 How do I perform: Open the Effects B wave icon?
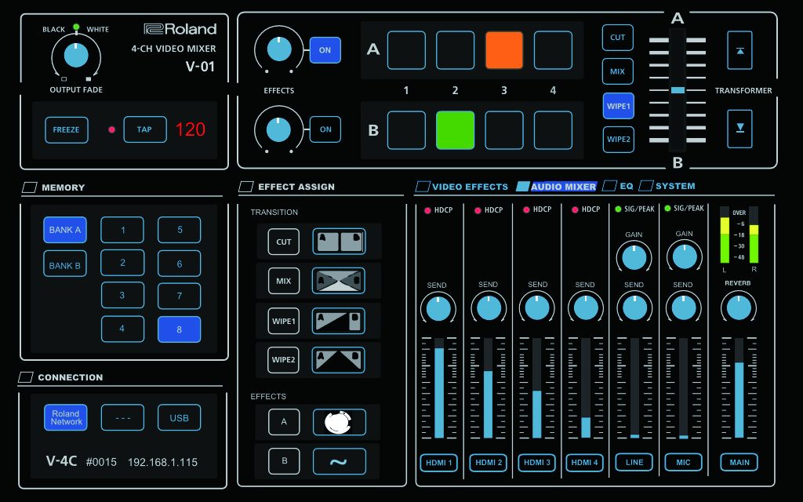click(340, 461)
